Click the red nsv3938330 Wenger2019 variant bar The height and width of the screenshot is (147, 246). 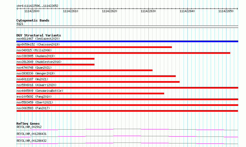click(x=96, y=76)
